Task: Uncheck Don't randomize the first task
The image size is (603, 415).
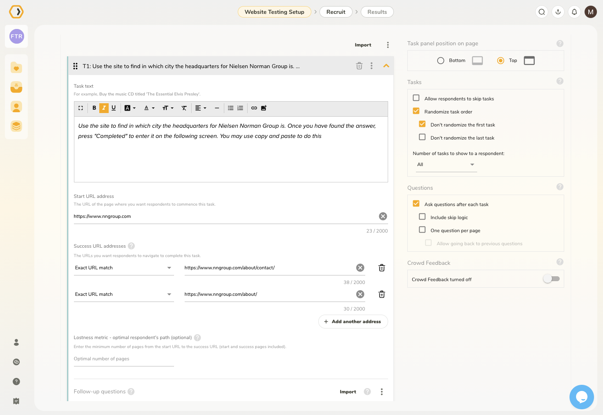Action: pos(422,124)
